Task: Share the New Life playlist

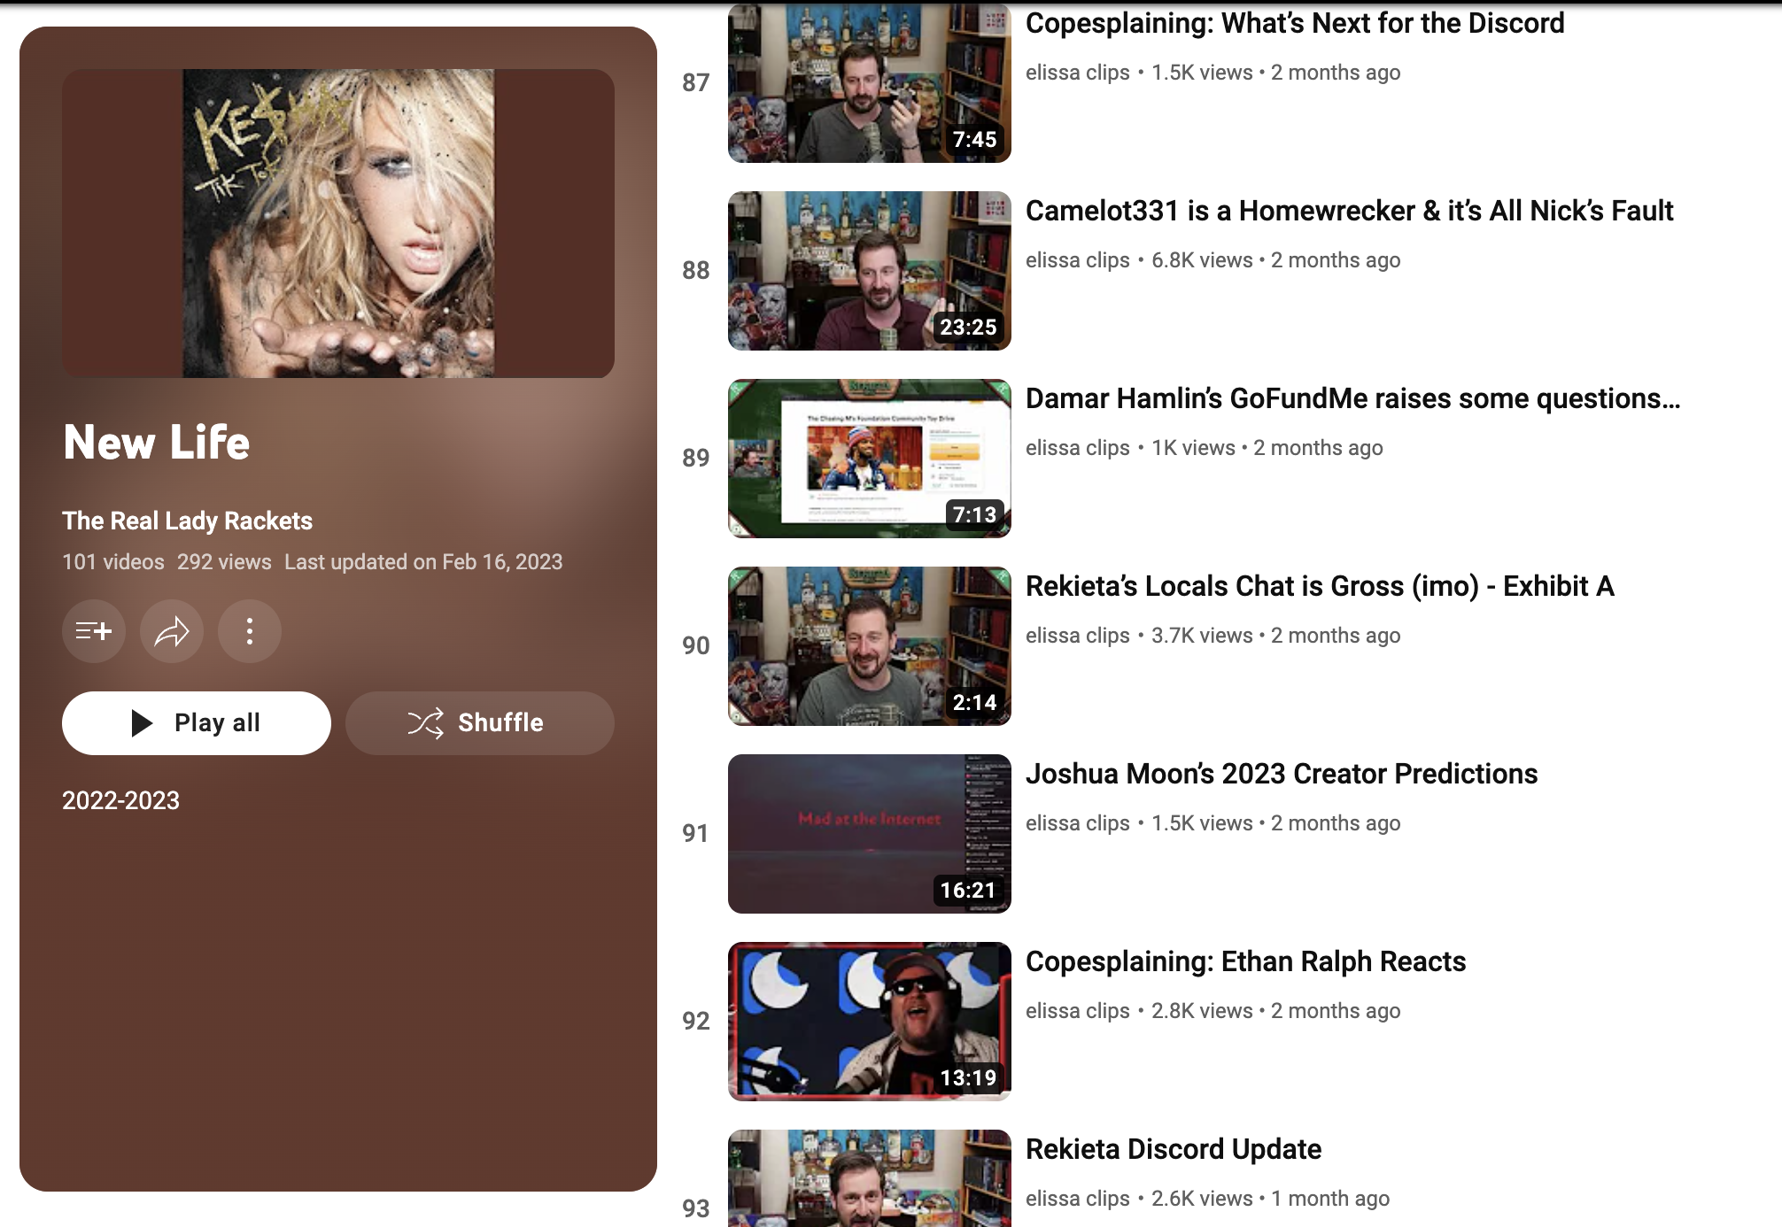Action: point(172,631)
